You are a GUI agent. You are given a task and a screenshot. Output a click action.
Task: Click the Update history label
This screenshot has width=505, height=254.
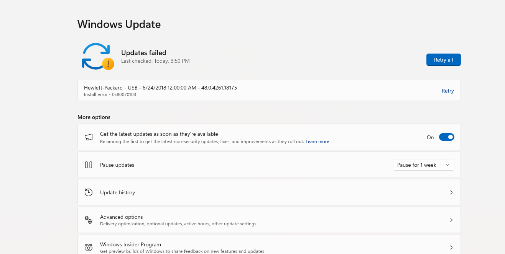coord(117,192)
